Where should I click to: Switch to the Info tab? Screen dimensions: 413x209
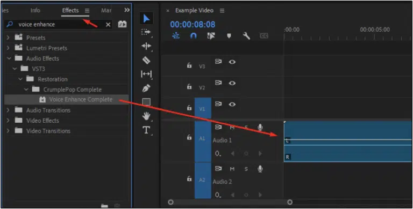tap(35, 10)
